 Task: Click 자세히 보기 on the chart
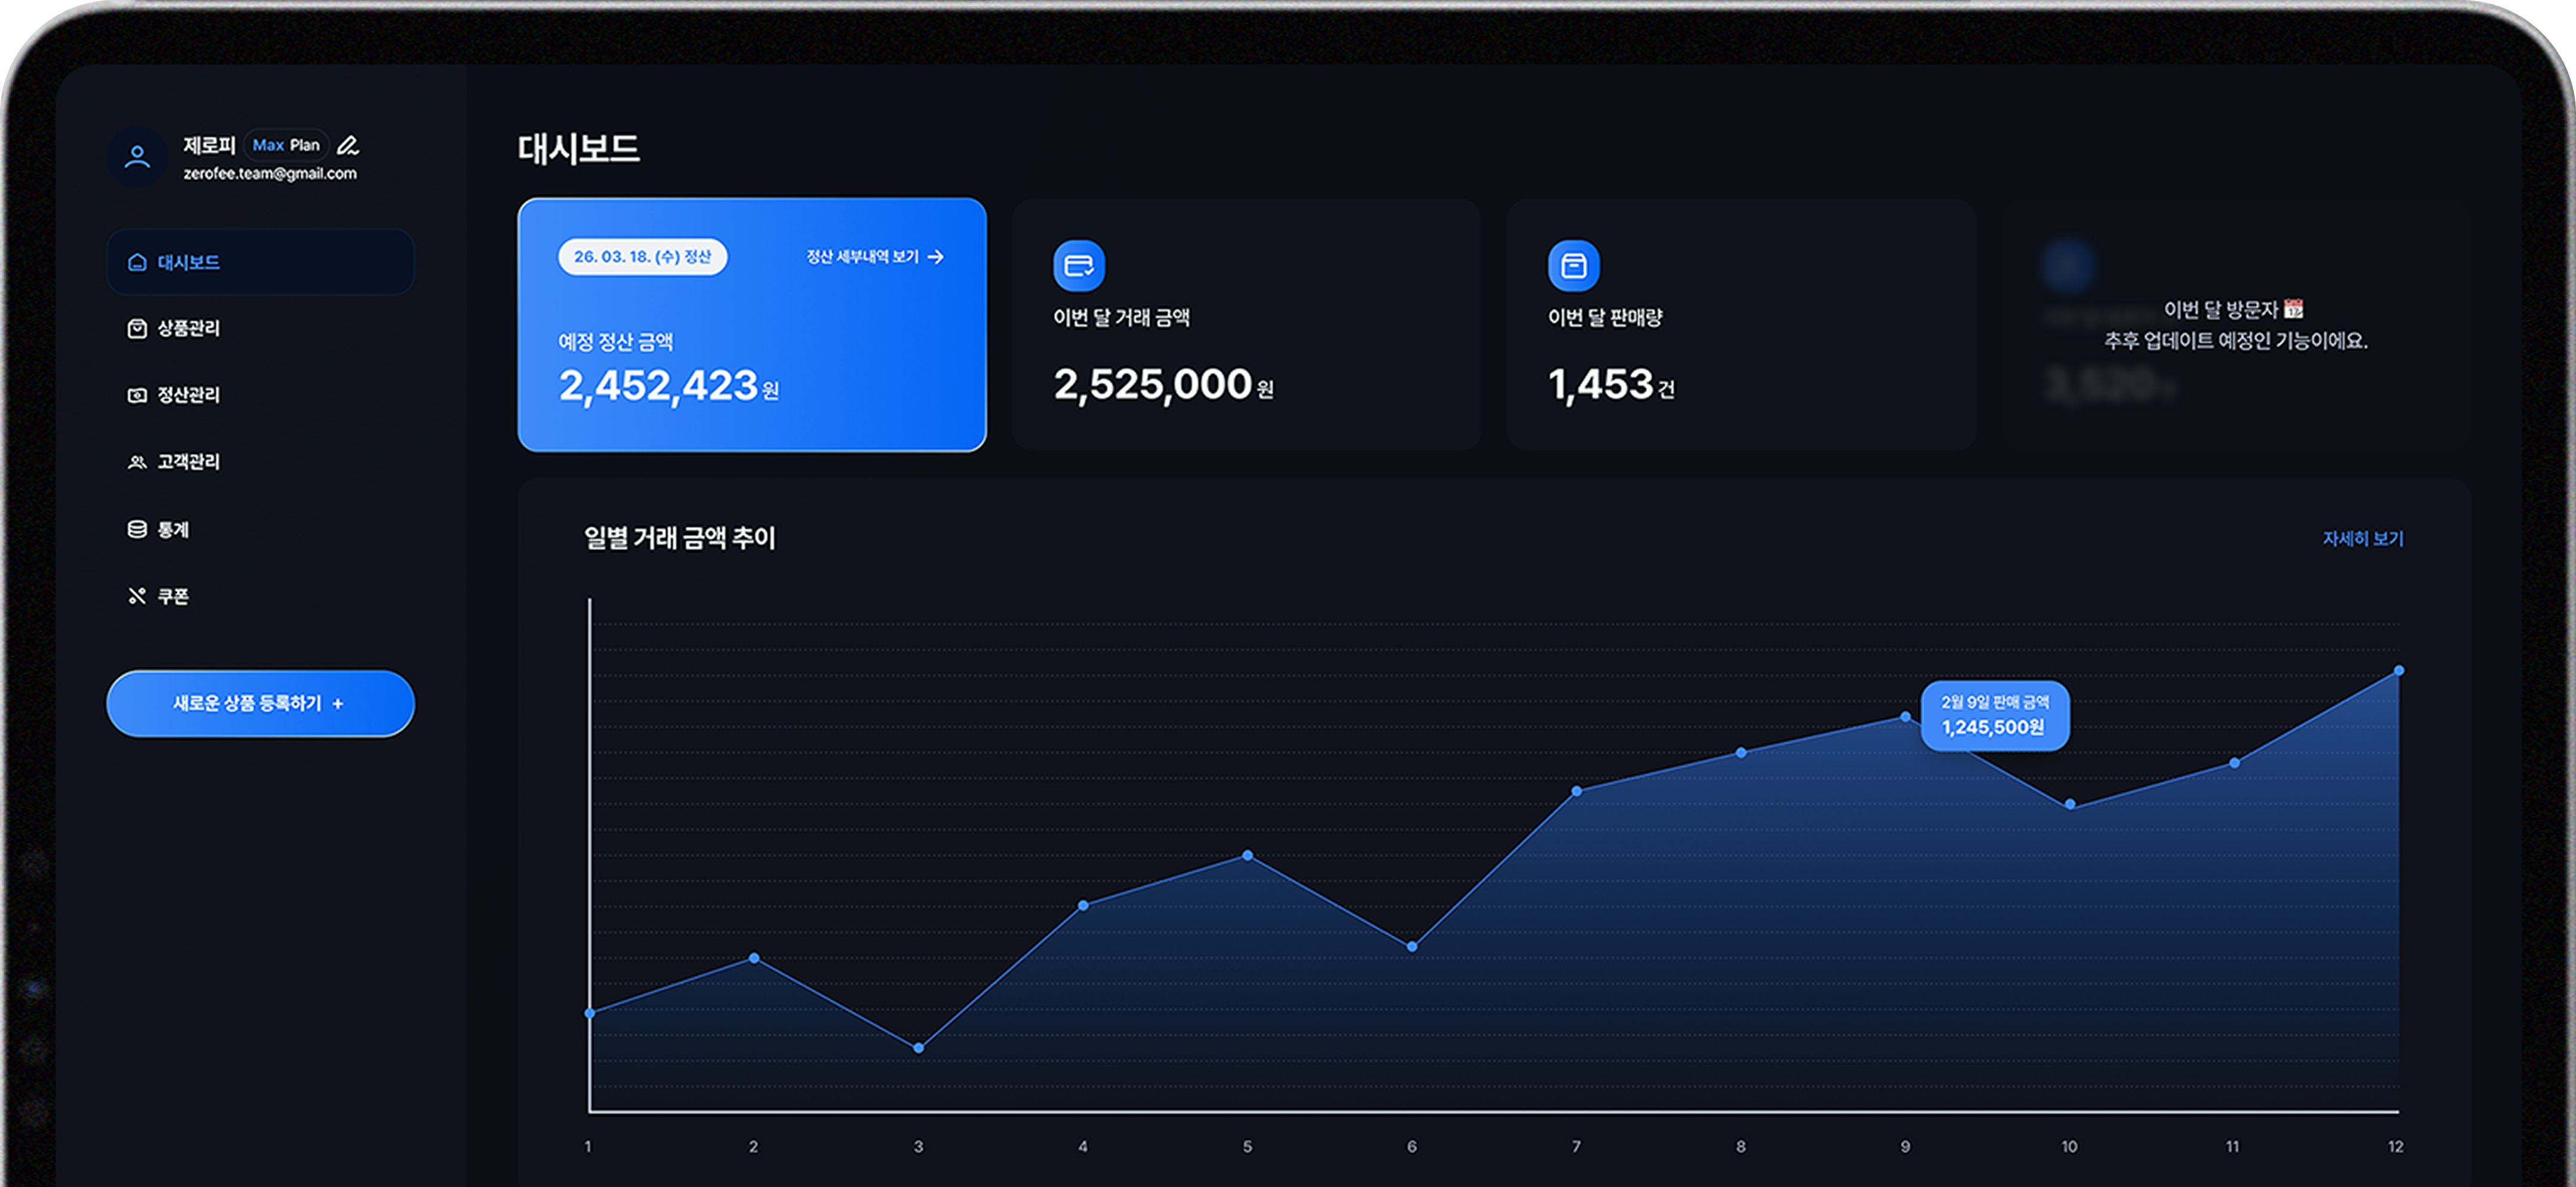pyautogui.click(x=2362, y=539)
